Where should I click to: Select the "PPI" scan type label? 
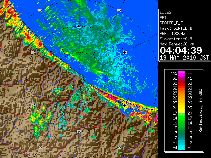pyautogui.click(x=163, y=18)
